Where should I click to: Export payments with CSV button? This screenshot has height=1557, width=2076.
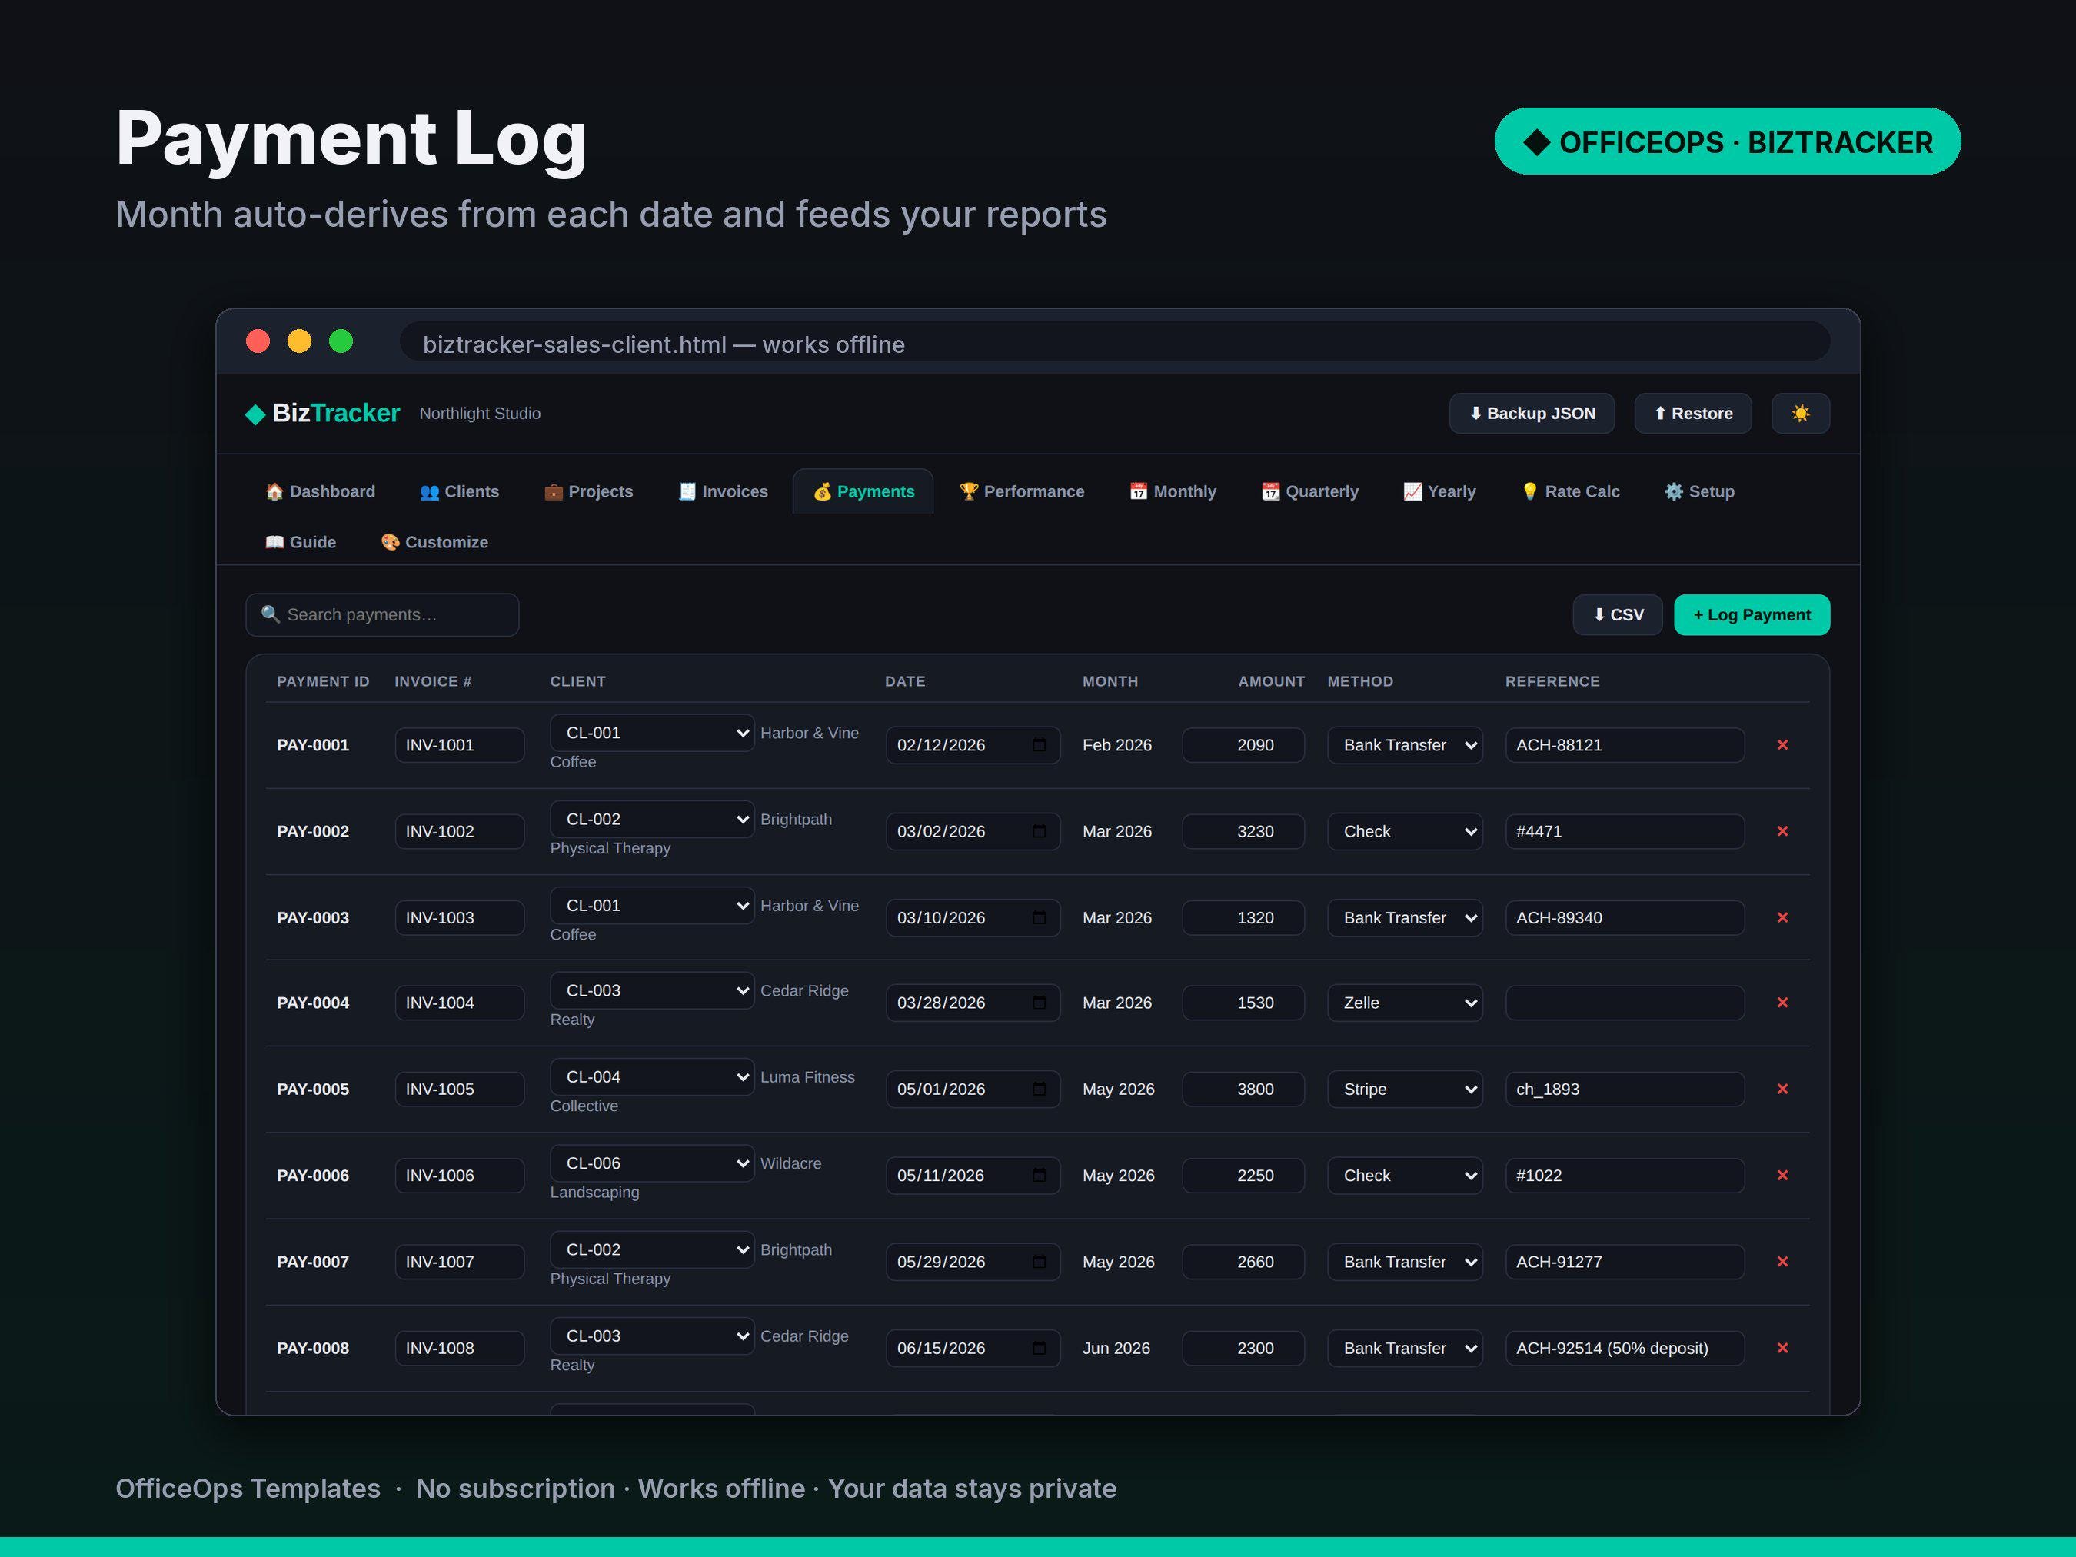click(x=1618, y=616)
